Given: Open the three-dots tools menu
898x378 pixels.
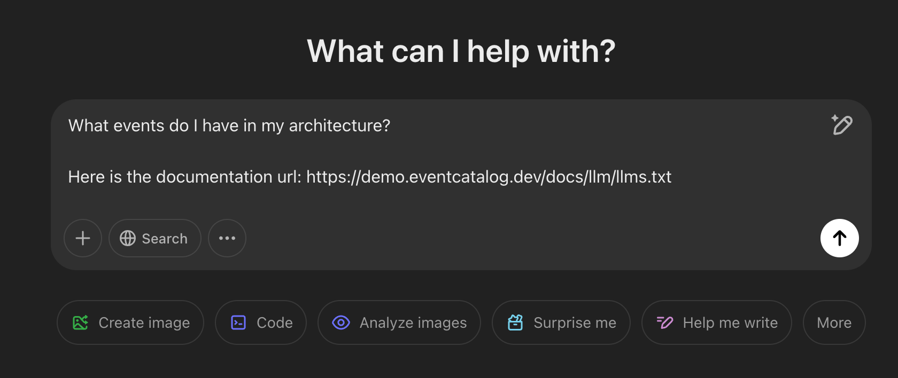Looking at the screenshot, I should pyautogui.click(x=227, y=238).
